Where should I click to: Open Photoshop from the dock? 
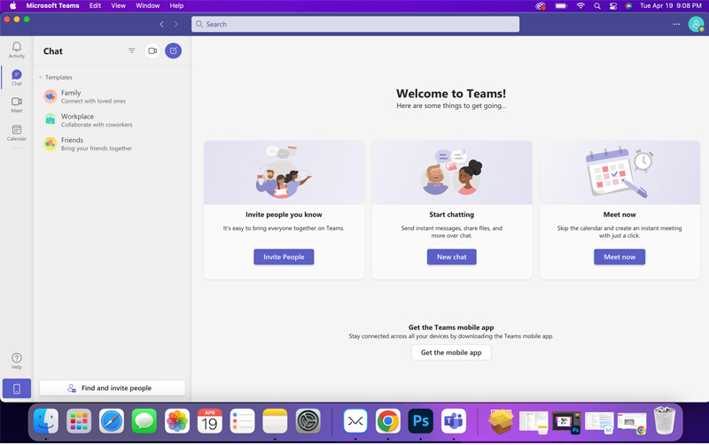click(420, 421)
